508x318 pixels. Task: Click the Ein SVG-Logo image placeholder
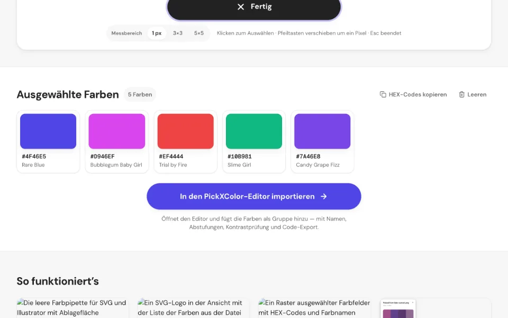[x=194, y=308]
